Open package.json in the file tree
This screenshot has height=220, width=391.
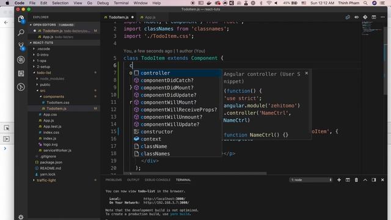[51, 163]
